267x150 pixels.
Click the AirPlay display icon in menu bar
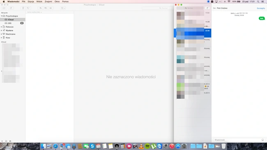point(216,2)
